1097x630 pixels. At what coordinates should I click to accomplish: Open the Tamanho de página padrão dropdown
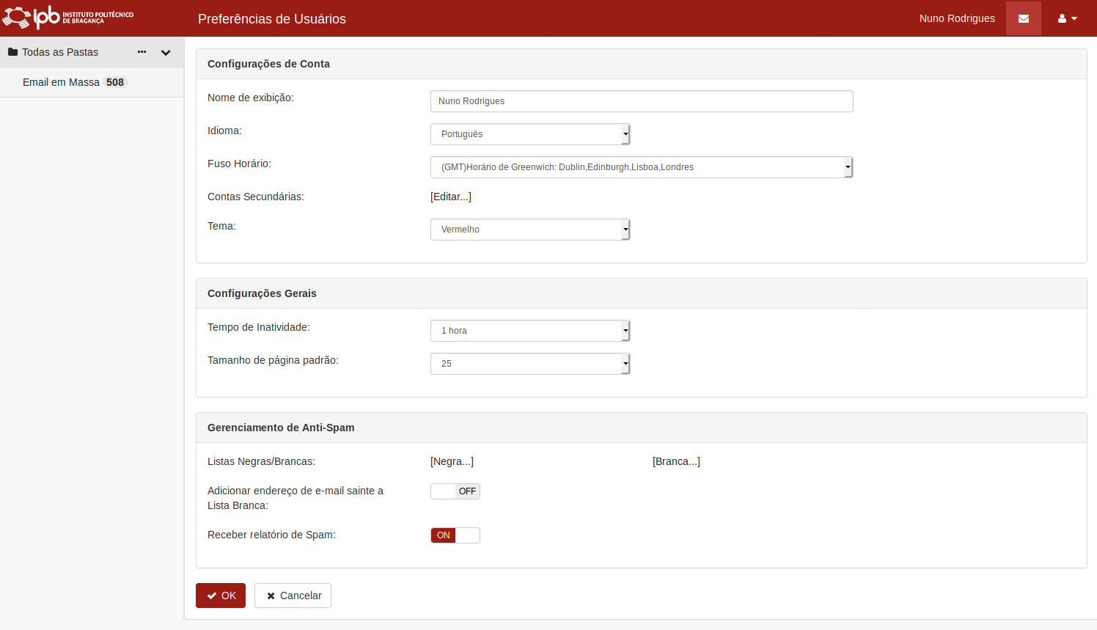coord(530,364)
